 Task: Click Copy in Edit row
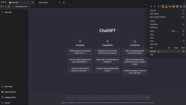[x=176, y=48]
